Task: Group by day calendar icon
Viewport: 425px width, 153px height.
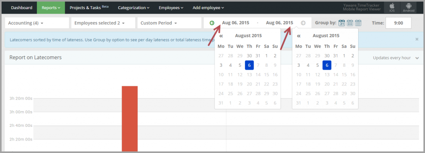Action: coord(342,23)
